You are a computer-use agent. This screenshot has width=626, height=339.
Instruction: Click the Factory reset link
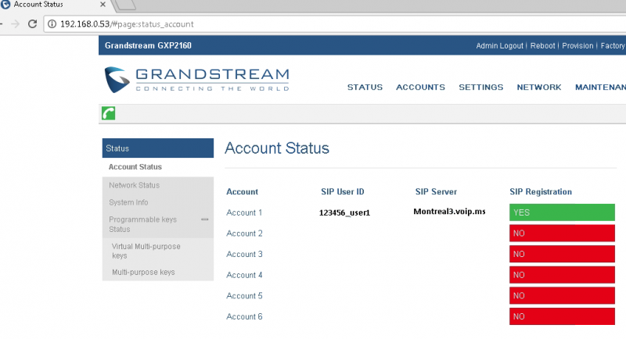point(613,45)
